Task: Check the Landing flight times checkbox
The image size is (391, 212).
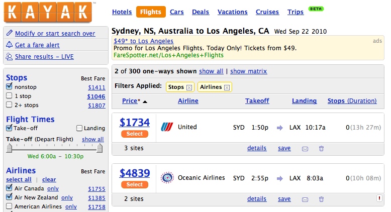Action: 79,128
